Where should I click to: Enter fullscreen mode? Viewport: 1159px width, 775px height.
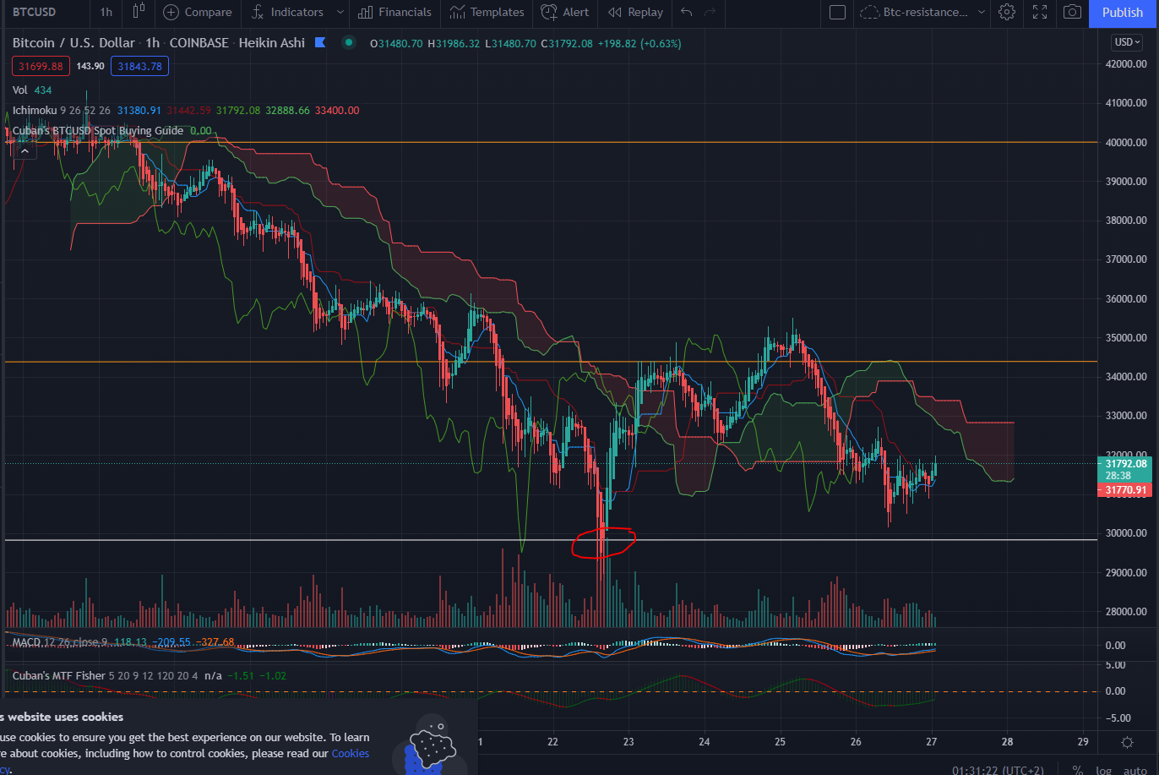(1040, 12)
